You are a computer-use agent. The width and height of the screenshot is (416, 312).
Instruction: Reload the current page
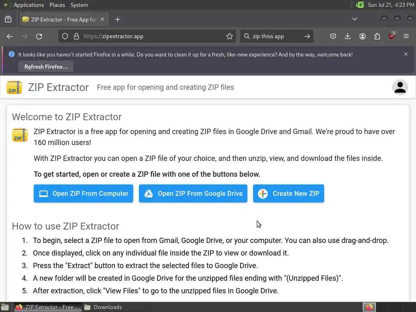point(39,36)
